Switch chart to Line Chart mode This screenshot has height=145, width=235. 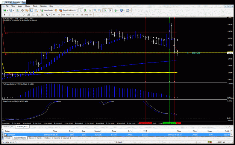click(x=90, y=10)
